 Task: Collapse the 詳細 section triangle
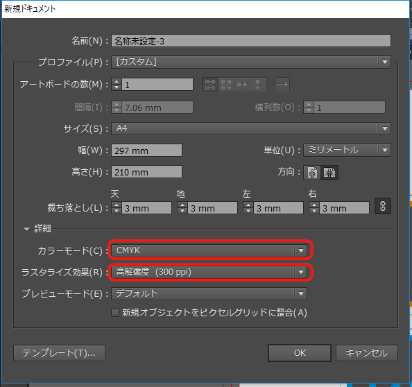pyautogui.click(x=26, y=229)
